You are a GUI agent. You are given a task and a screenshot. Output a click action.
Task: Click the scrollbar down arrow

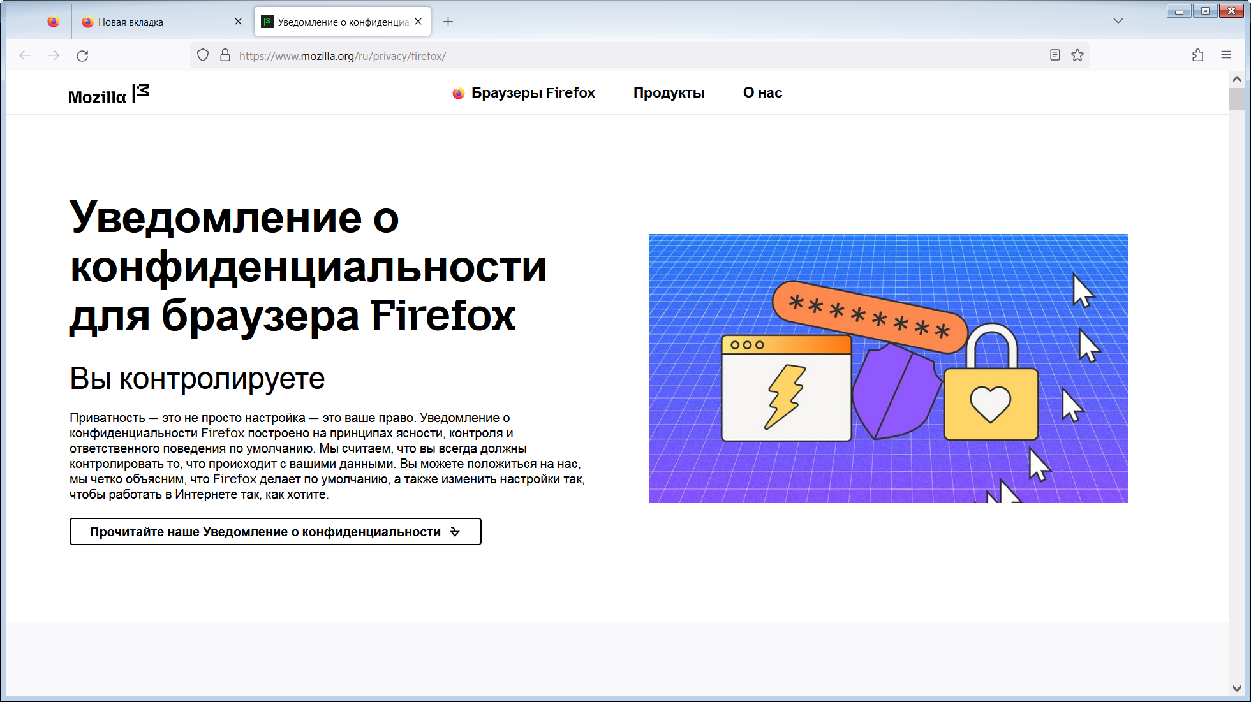pos(1236,689)
